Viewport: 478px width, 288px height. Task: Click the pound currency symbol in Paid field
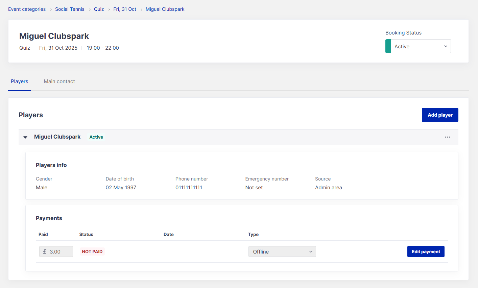pyautogui.click(x=45, y=251)
